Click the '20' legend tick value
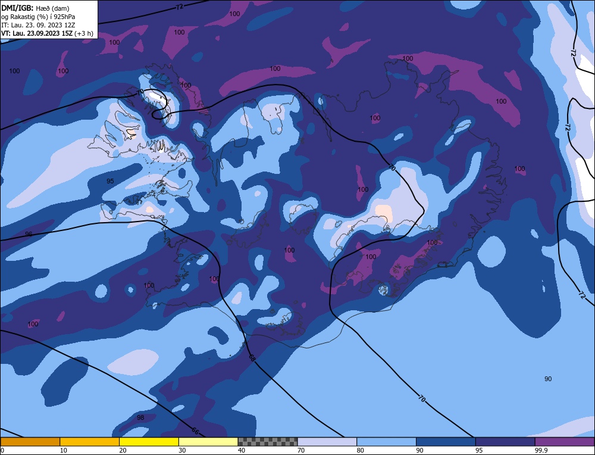 tap(123, 450)
